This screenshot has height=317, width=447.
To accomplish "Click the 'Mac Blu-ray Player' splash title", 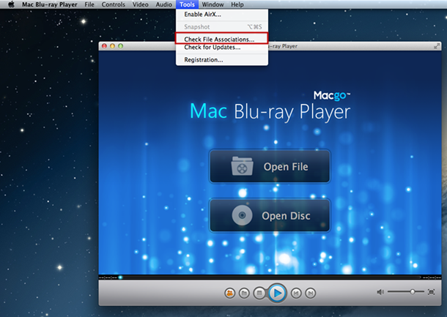I will [270, 112].
